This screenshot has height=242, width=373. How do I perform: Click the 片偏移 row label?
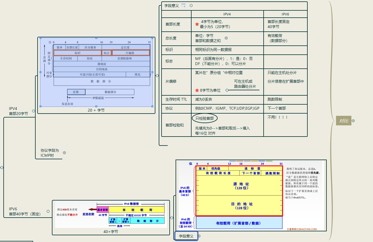pyautogui.click(x=171, y=81)
